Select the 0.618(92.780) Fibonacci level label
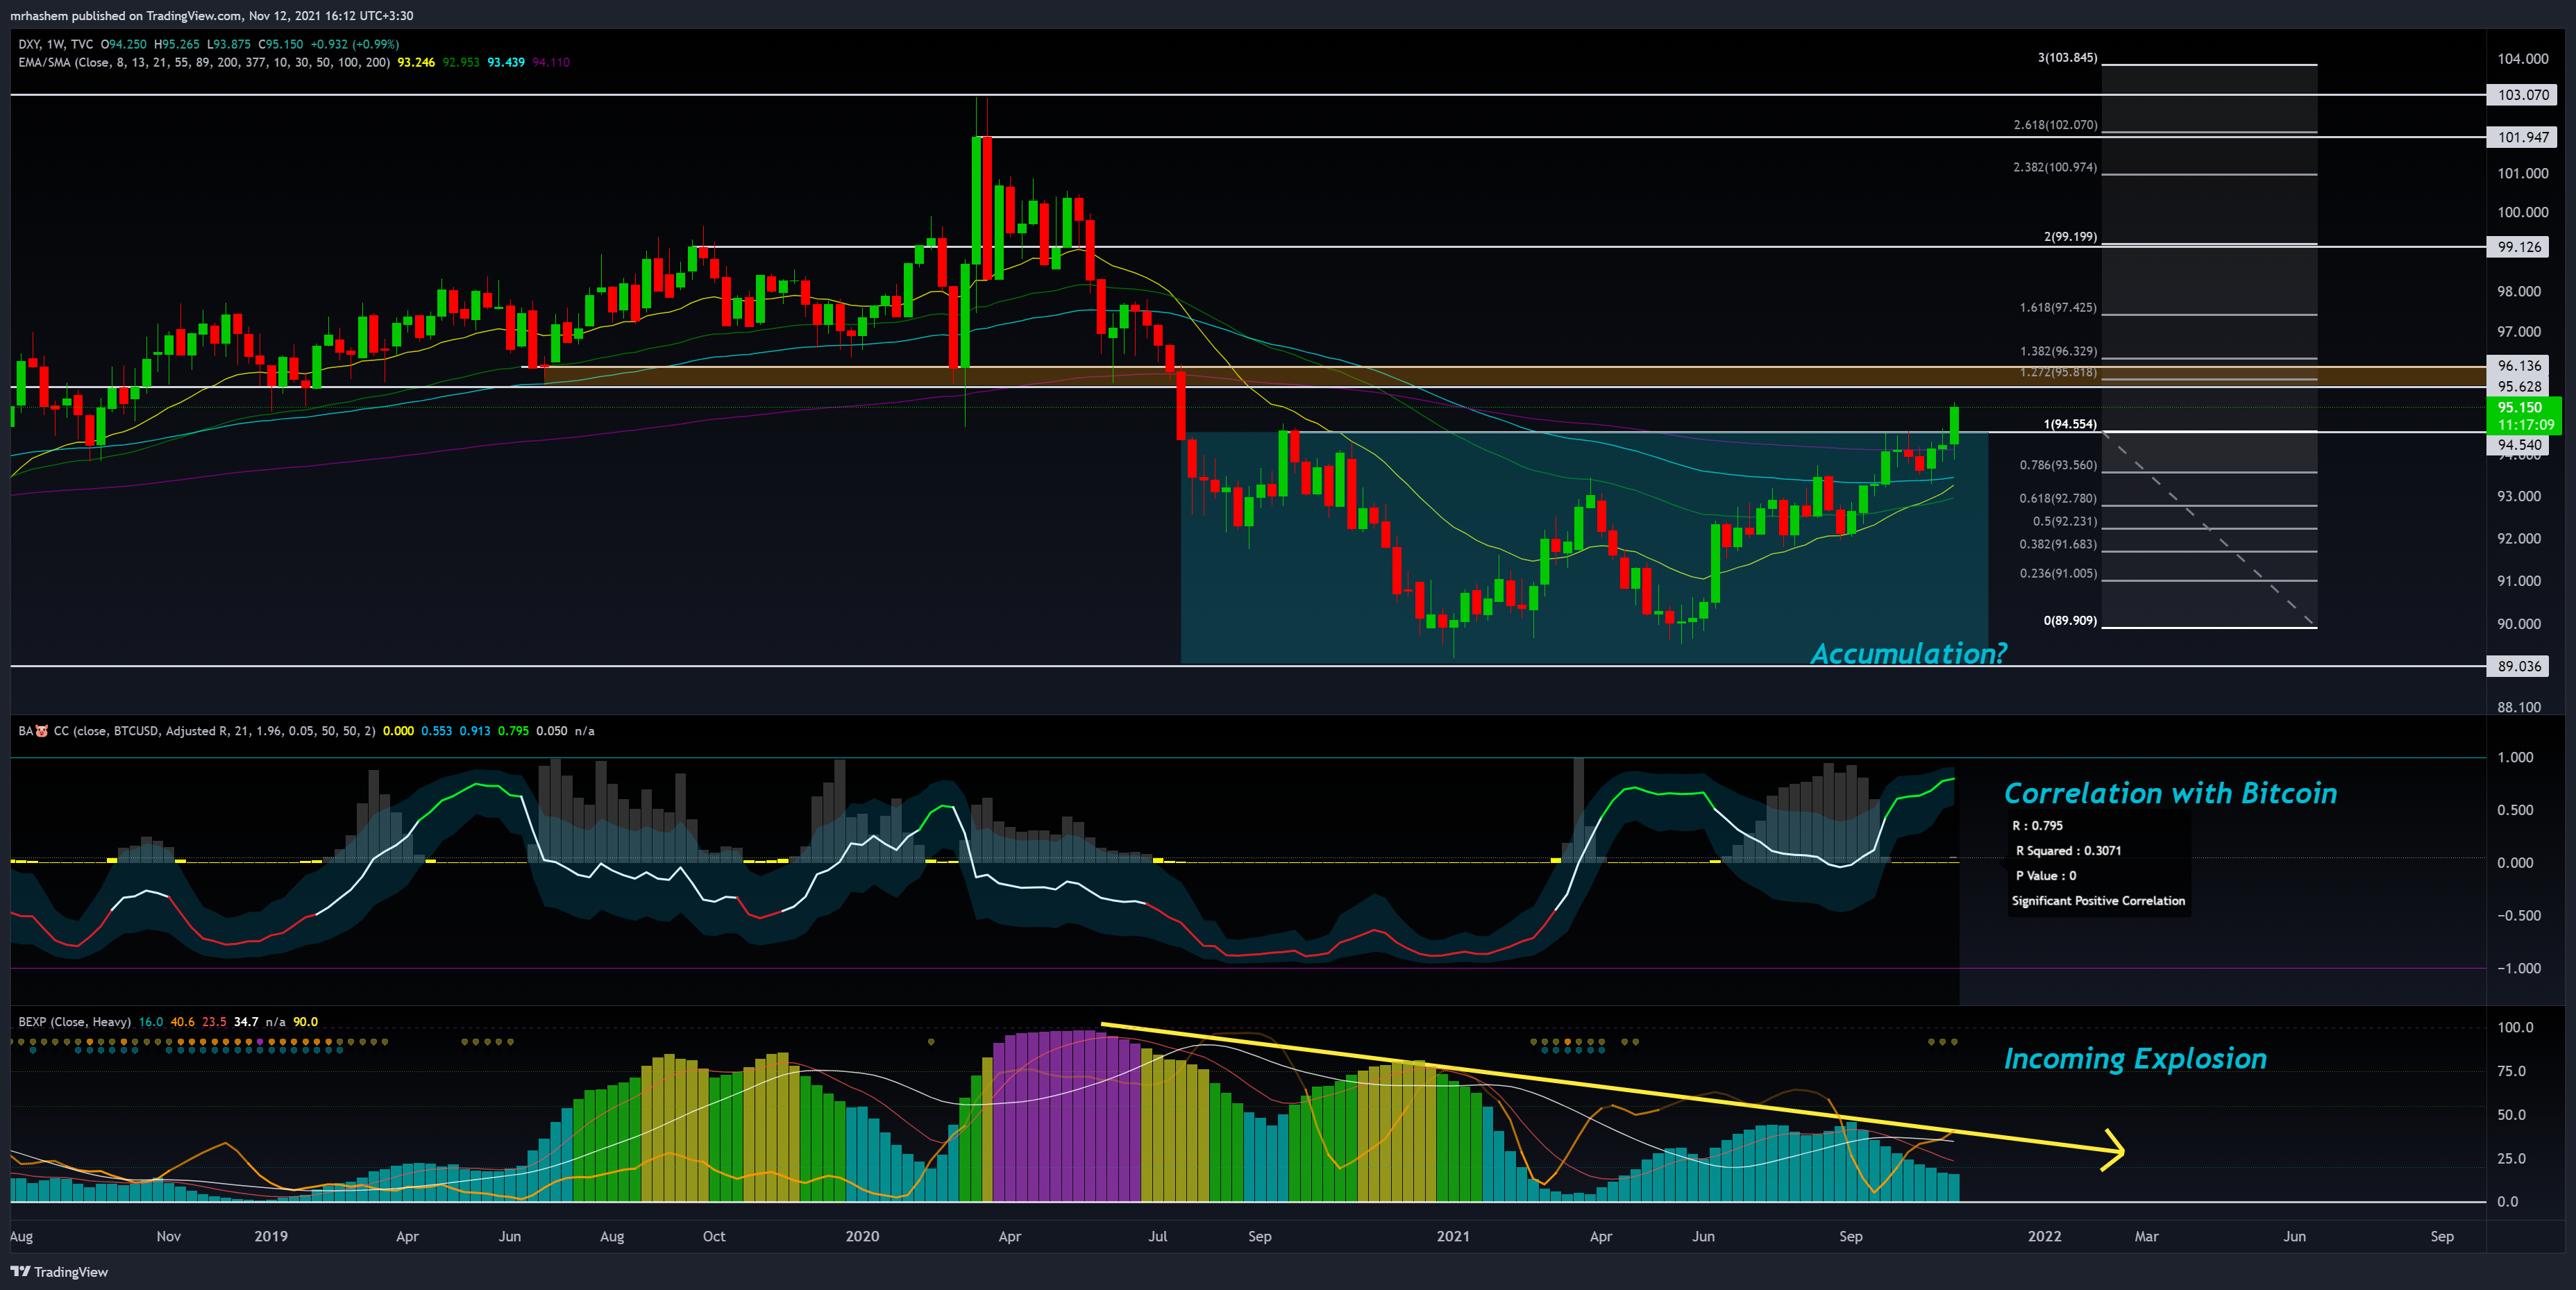Screen dimensions: 2576x1290 tap(2058, 498)
